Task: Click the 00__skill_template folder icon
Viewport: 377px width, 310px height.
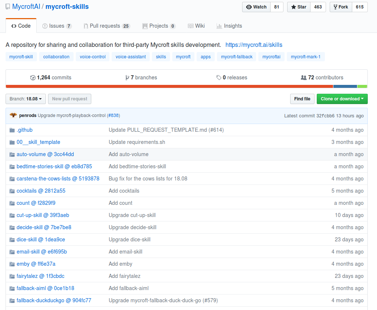Action: point(12,142)
